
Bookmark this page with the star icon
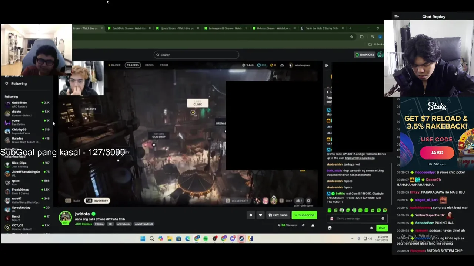point(351,37)
